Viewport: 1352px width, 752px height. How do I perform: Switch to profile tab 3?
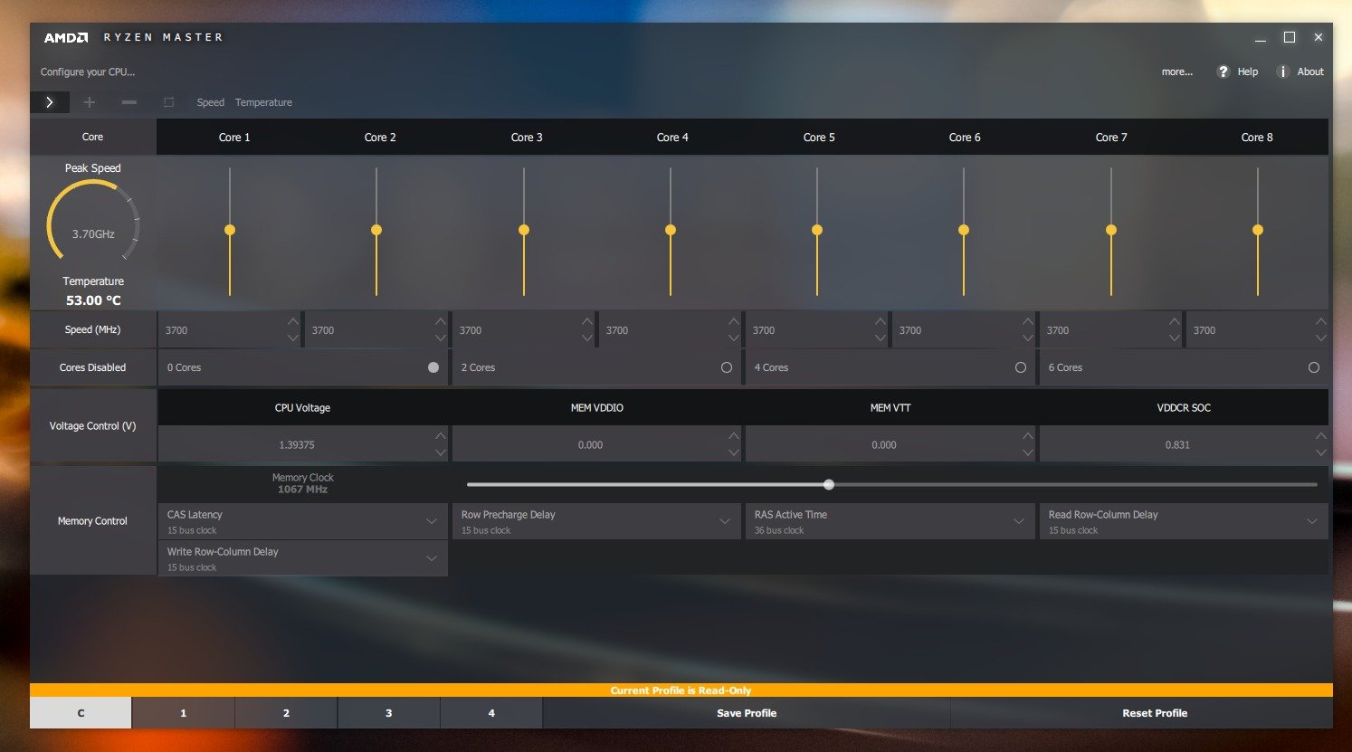pos(389,713)
